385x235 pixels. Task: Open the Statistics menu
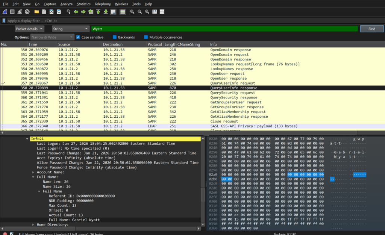(x=83, y=4)
